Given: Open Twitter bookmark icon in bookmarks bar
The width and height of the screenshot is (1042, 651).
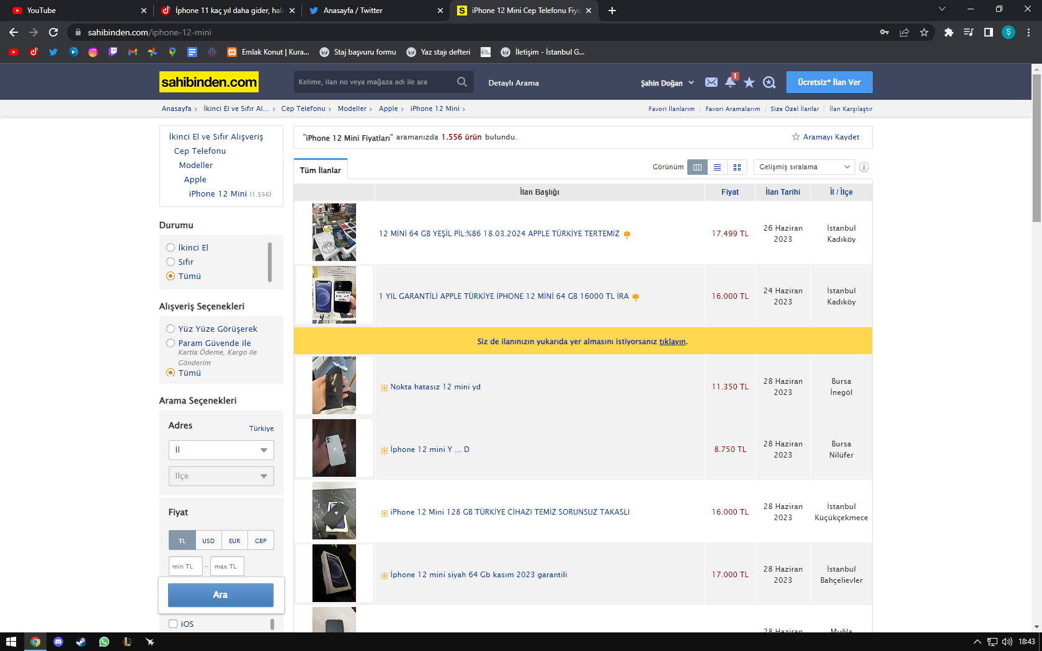Looking at the screenshot, I should 53,52.
